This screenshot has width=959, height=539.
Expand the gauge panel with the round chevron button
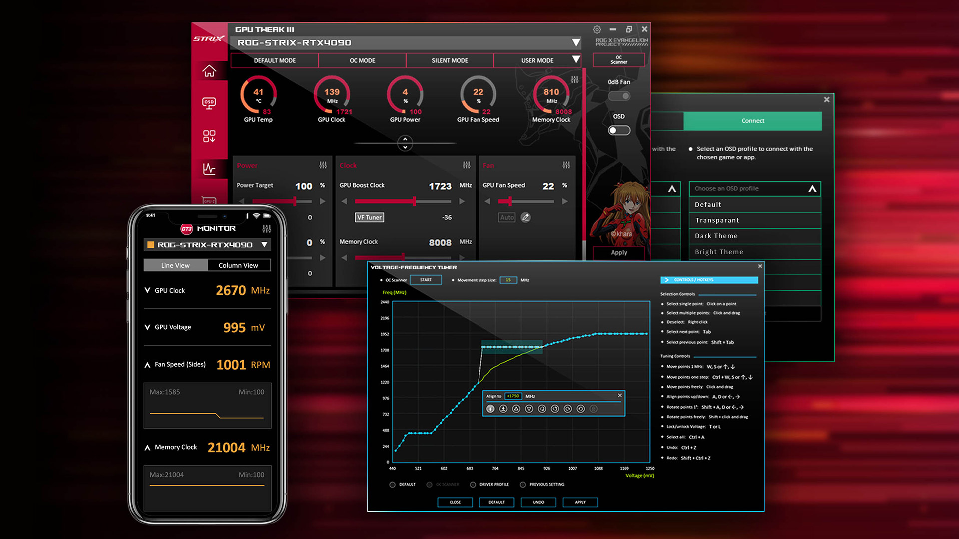(x=405, y=143)
